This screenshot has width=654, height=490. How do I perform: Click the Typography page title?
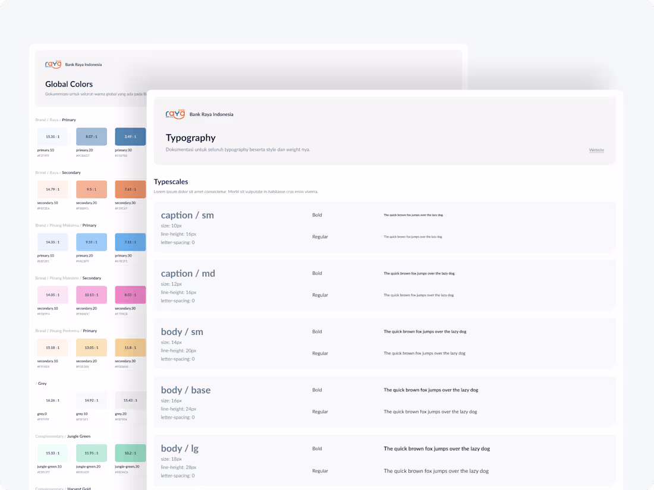[191, 137]
